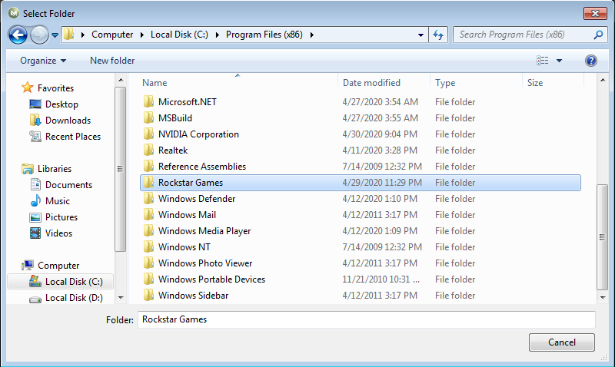Image resolution: width=615 pixels, height=367 pixels.
Task: Select the Windows Sidebar folder icon
Action: pos(148,296)
